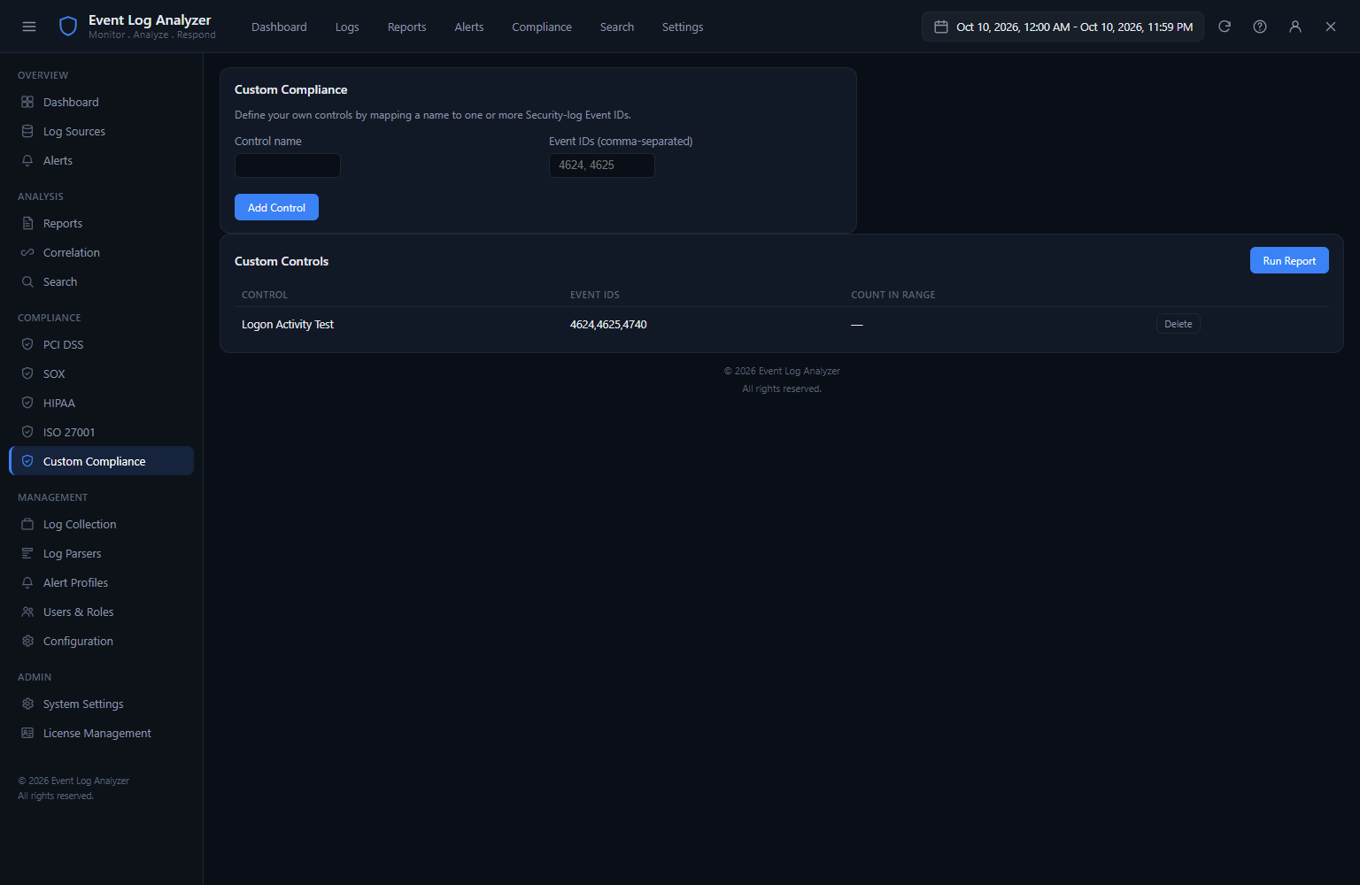Open SOX compliance label

coord(54,373)
